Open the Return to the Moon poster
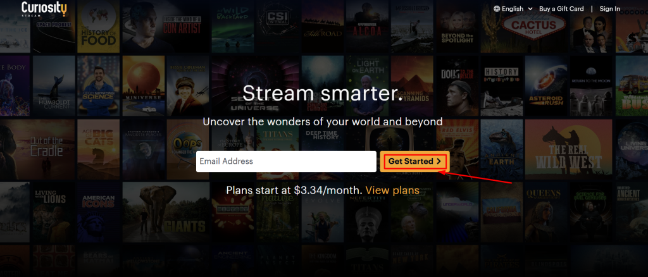The width and height of the screenshot is (648, 277). coord(590,86)
